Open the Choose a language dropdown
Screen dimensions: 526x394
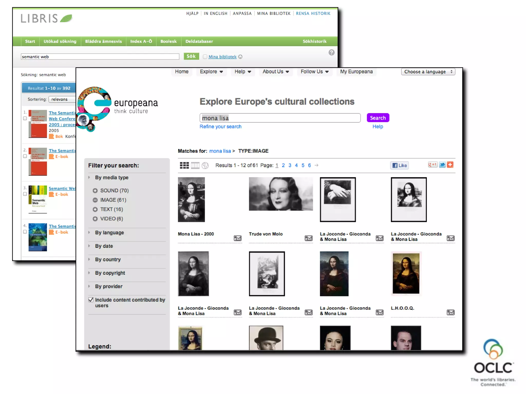(428, 72)
